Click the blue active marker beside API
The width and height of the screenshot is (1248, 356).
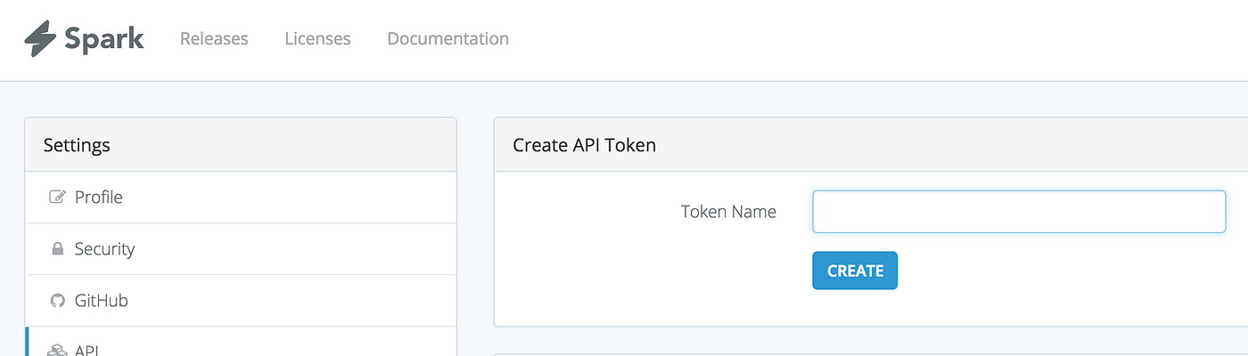point(28,344)
